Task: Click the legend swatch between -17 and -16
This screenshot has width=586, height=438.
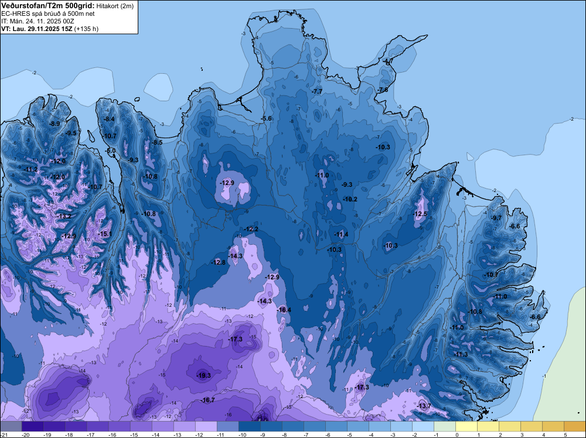Action: (x=97, y=426)
